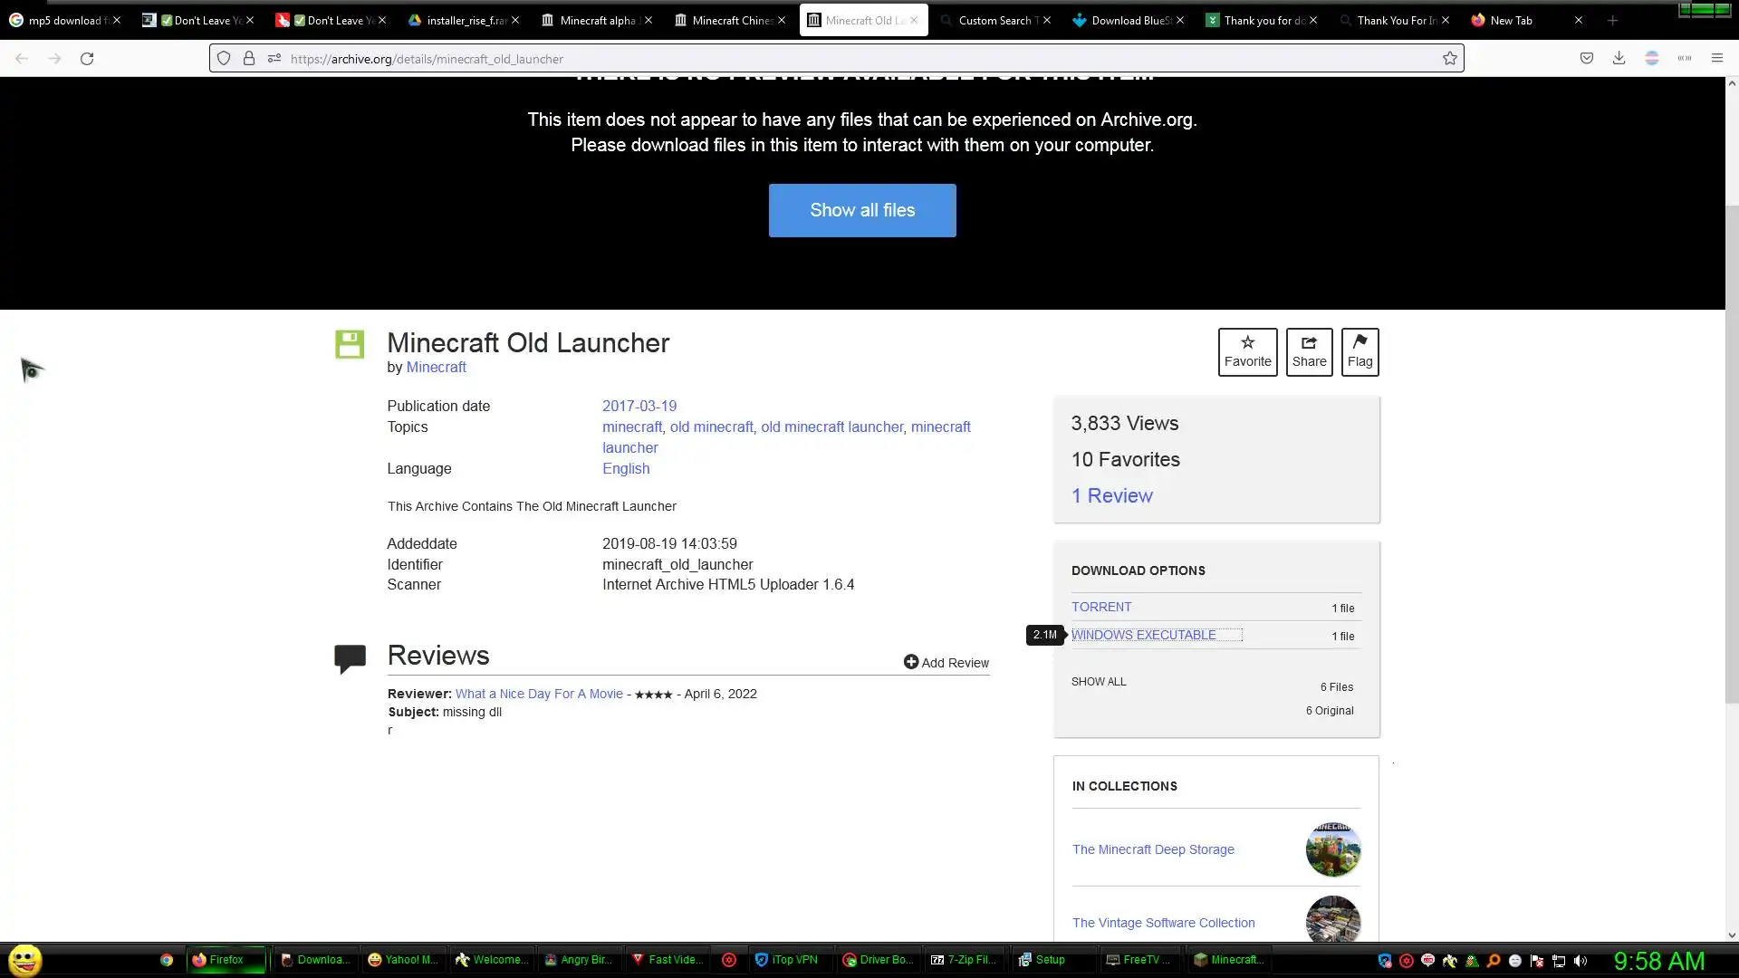Download the WINDOWS EXECUTABLE file link
Viewport: 1739px width, 978px height.
click(x=1143, y=635)
